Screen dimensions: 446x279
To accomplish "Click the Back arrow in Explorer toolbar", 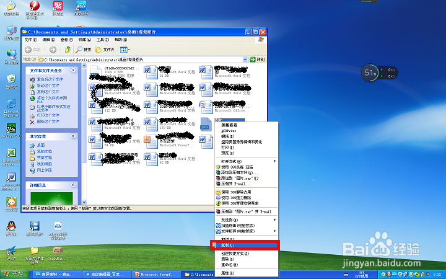I will [28, 50].
